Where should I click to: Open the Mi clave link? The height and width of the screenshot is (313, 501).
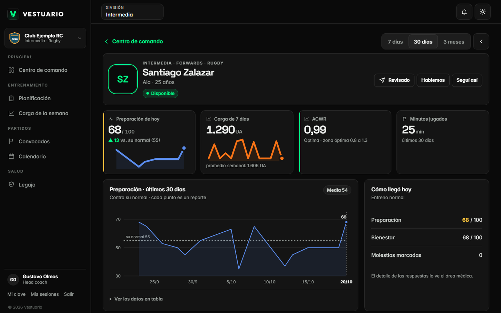point(16,294)
